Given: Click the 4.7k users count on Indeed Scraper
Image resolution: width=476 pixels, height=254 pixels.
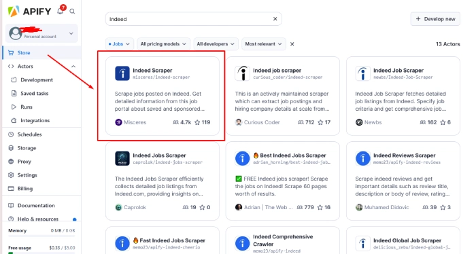Looking at the screenshot, I should [182, 122].
